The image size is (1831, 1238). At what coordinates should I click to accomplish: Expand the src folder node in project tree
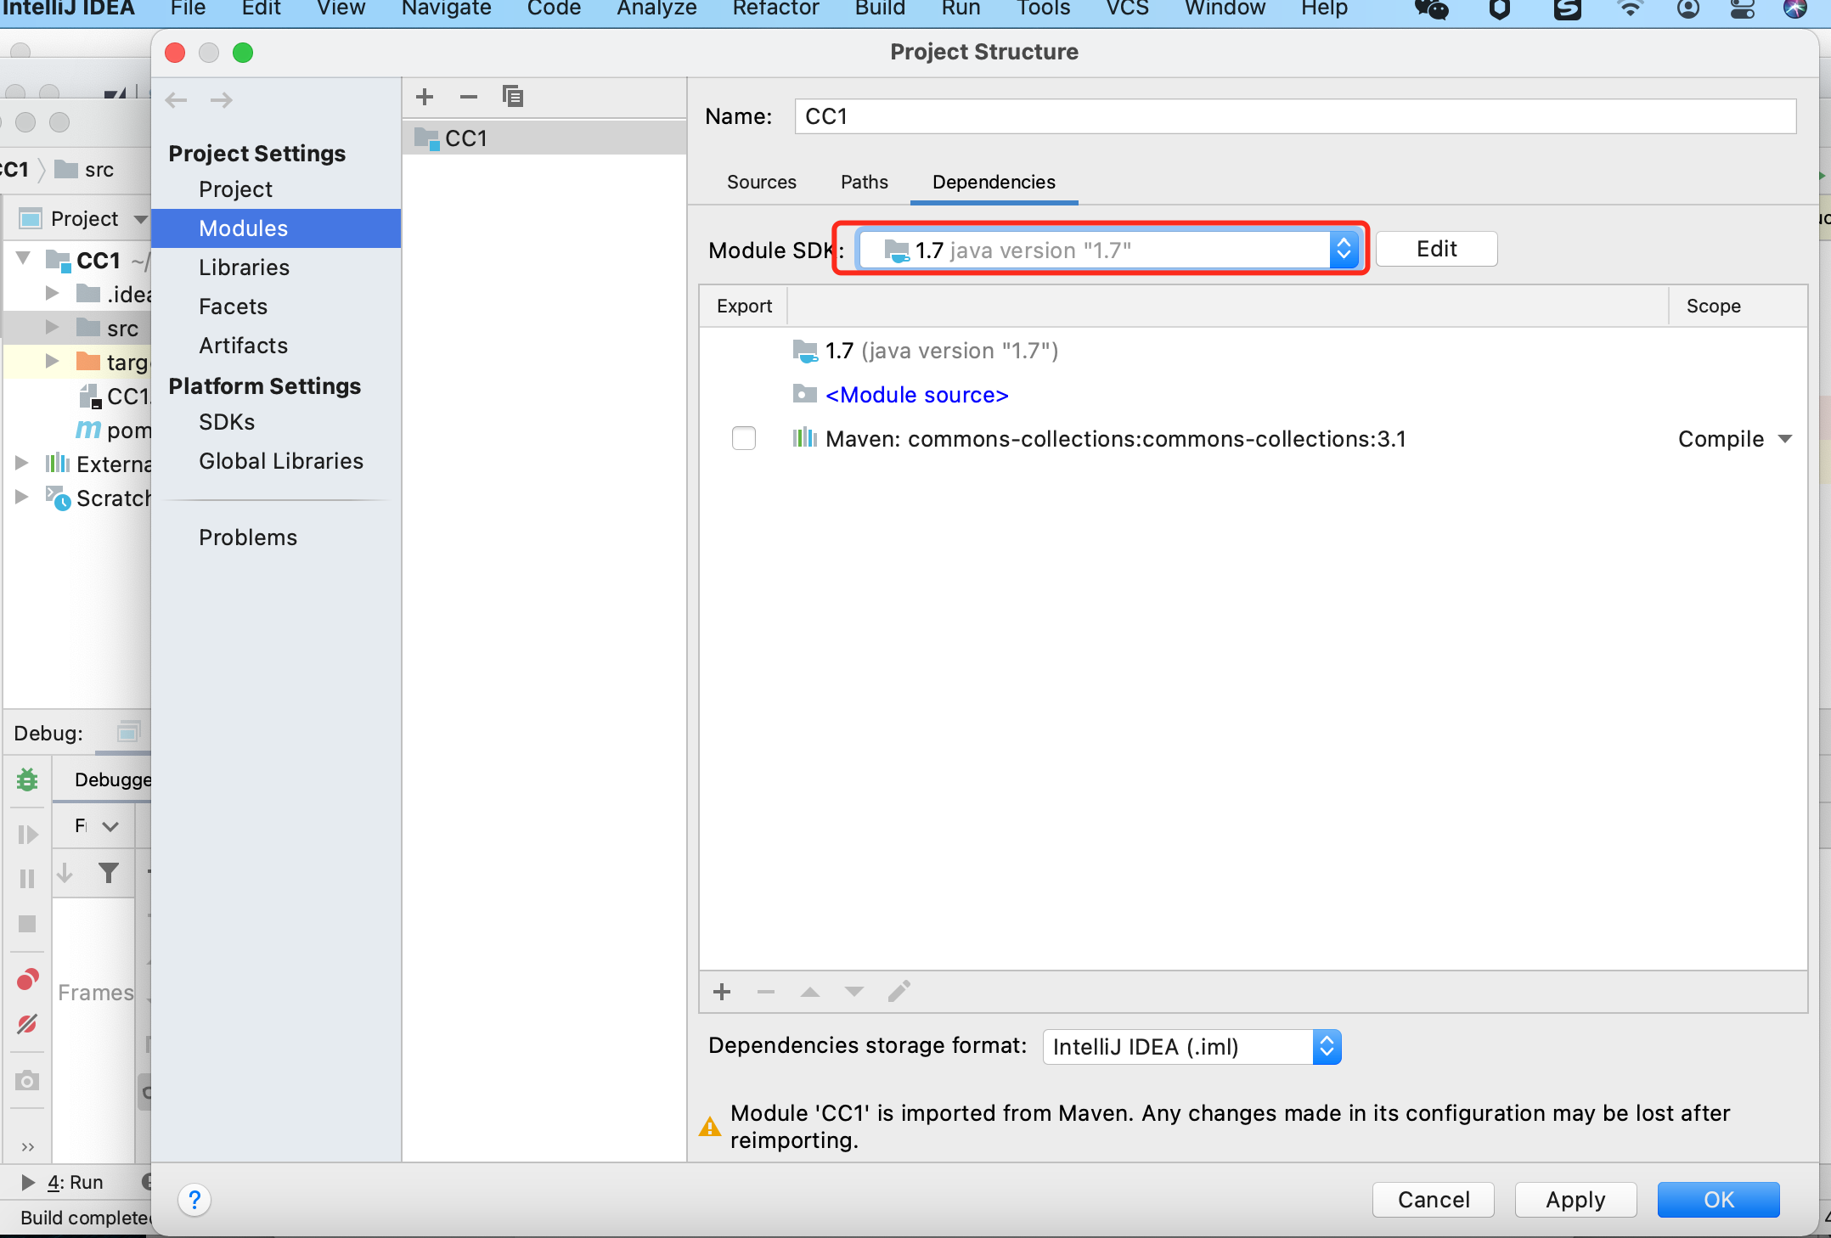tap(52, 328)
